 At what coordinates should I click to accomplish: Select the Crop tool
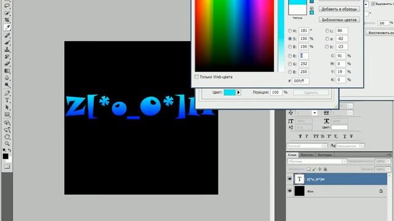tap(7, 20)
